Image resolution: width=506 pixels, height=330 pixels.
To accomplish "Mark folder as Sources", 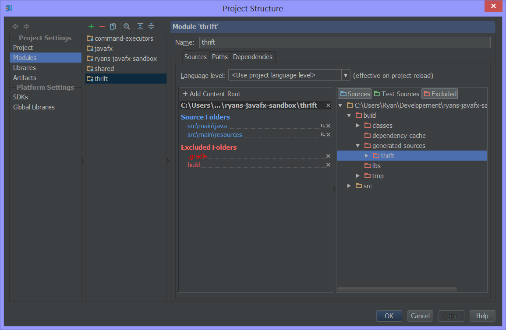I will 355,94.
